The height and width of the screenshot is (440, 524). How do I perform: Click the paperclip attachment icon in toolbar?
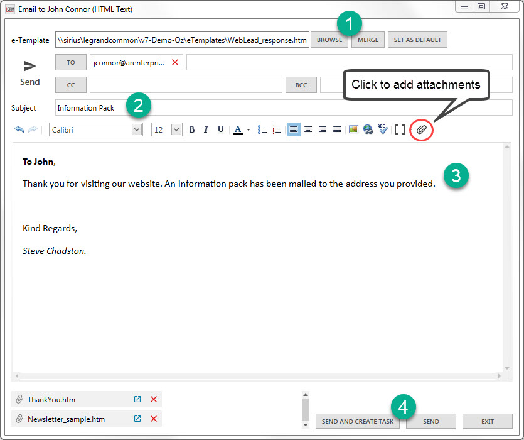pos(422,129)
